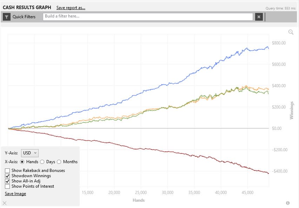Click the Winnings axis title
Screen dimensions: 299x208
[x=292, y=110]
